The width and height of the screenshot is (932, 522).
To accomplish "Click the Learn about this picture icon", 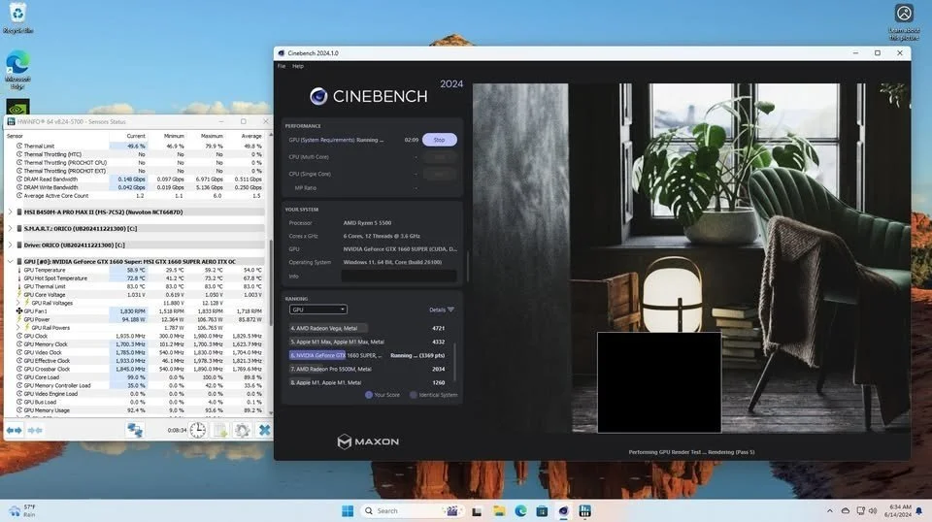I will [x=904, y=22].
